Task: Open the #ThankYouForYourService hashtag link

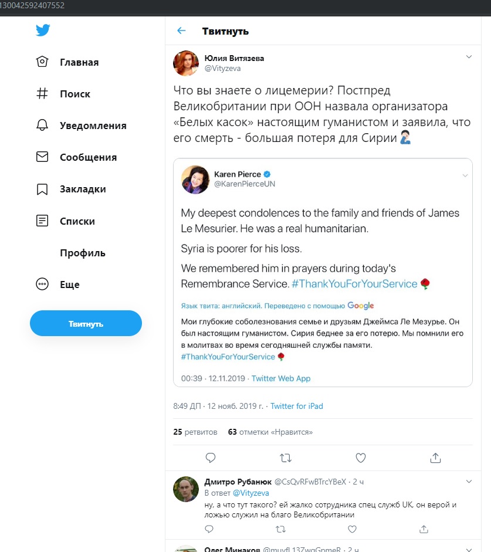Action: click(x=354, y=284)
